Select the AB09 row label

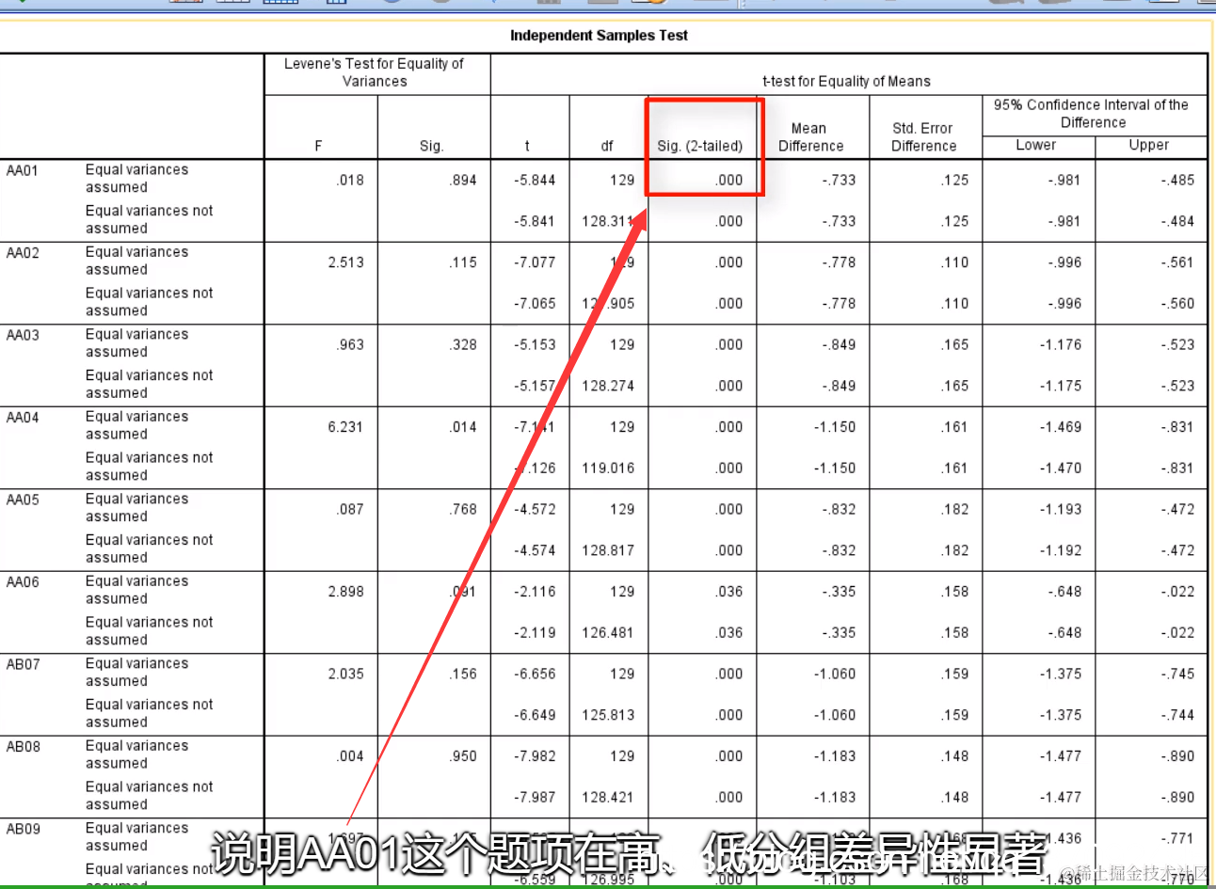23,830
